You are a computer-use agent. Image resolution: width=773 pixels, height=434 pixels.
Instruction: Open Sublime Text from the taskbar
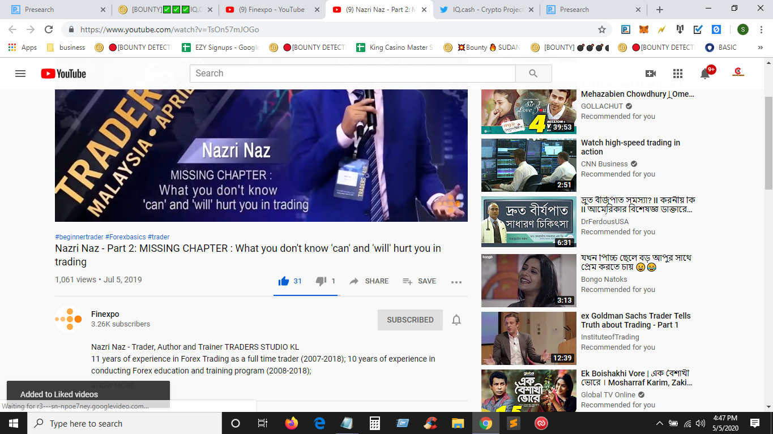point(513,423)
